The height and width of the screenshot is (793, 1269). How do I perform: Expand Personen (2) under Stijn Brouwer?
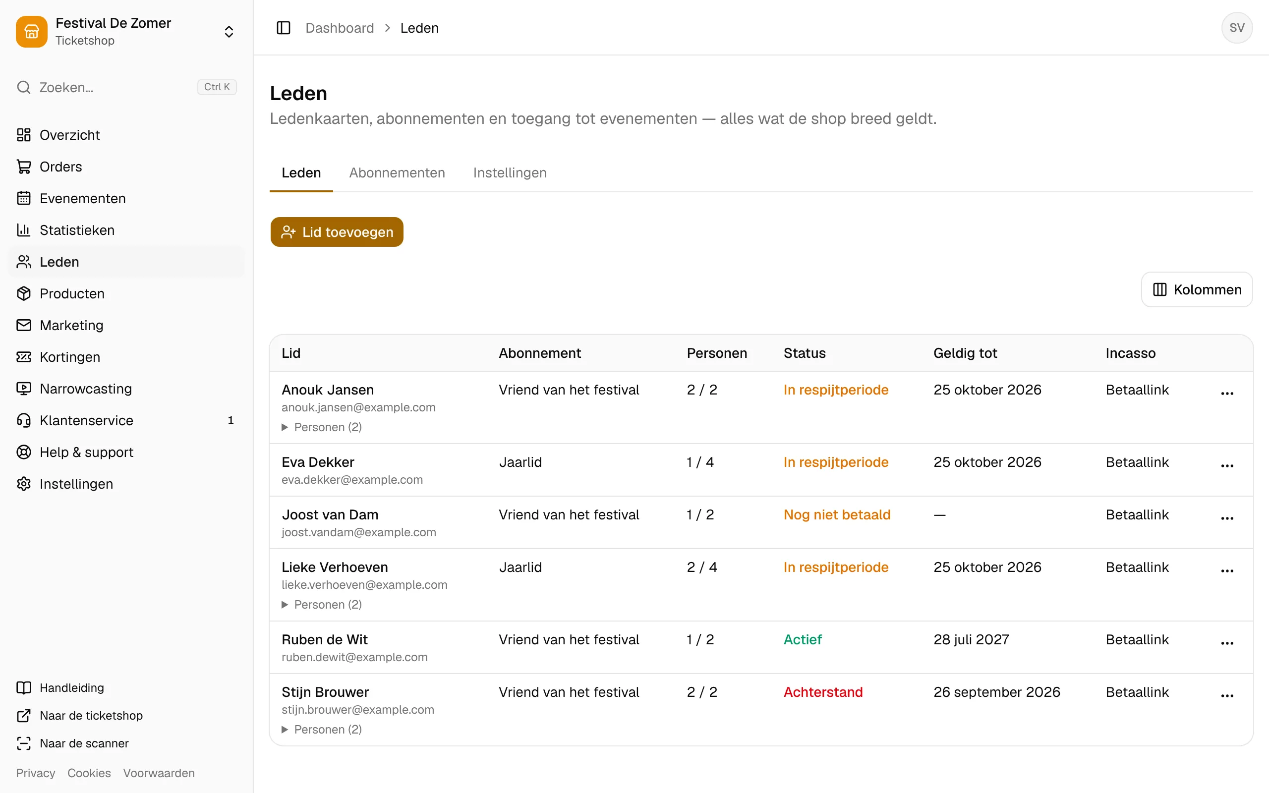tap(321, 729)
